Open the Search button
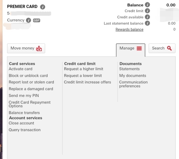The height and width of the screenshot is (159, 179). click(162, 48)
